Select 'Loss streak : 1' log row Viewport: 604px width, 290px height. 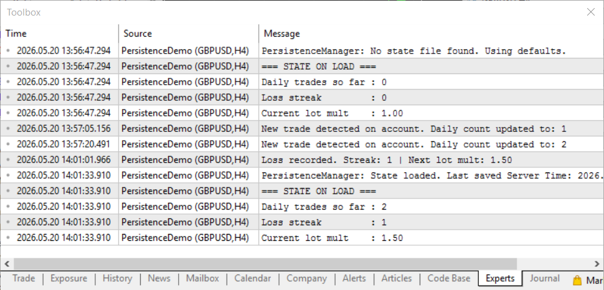tap(302, 222)
